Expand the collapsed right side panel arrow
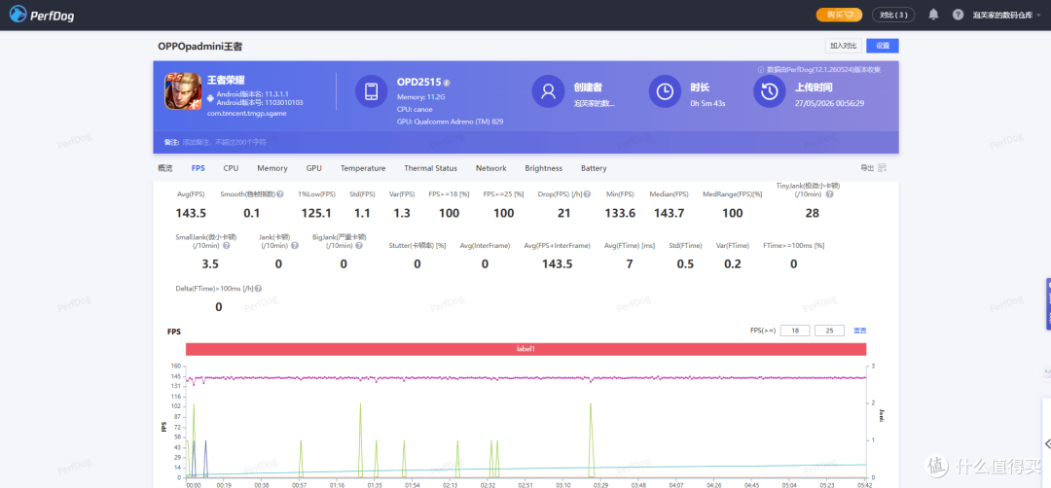This screenshot has width=1051, height=488. [1047, 444]
